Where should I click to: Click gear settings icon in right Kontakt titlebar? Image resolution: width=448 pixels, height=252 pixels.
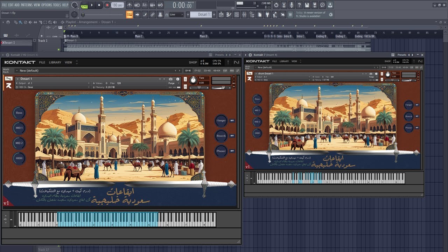pyautogui.click(x=250, y=55)
